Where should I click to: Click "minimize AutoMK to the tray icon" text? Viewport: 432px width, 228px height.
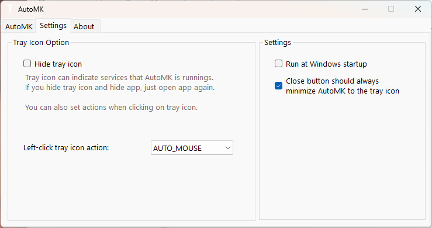coord(343,91)
